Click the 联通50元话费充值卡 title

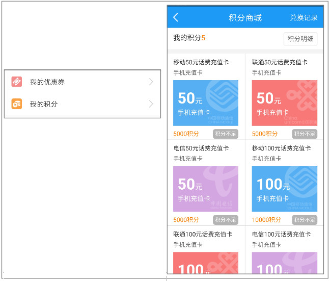click(x=280, y=62)
